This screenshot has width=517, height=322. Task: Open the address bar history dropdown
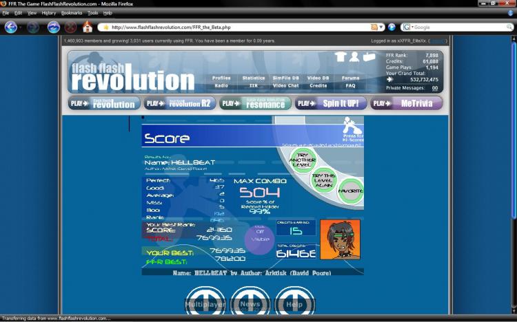pyautogui.click(x=381, y=28)
